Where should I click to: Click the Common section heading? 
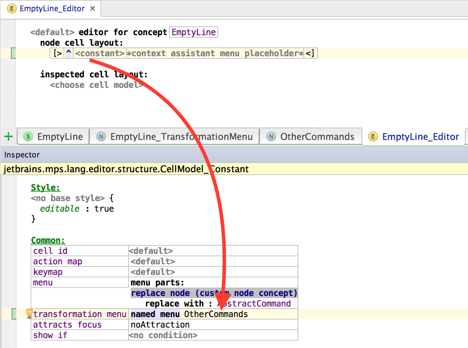point(48,240)
